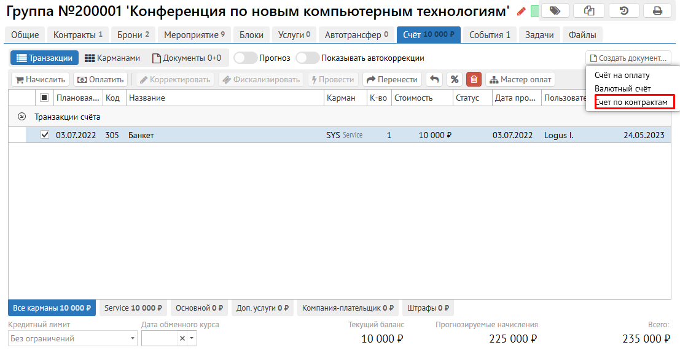
Task: Open the 'Файлы' tab
Action: [x=582, y=35]
